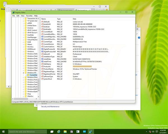168x134 pixels.
Task: Open Task View on the taskbar
Action: 52,131
